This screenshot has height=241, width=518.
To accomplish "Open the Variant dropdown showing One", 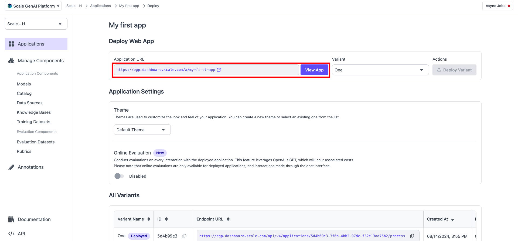I will pyautogui.click(x=380, y=70).
